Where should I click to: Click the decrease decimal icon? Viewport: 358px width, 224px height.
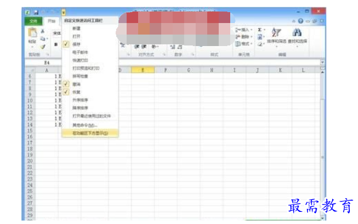point(180,47)
